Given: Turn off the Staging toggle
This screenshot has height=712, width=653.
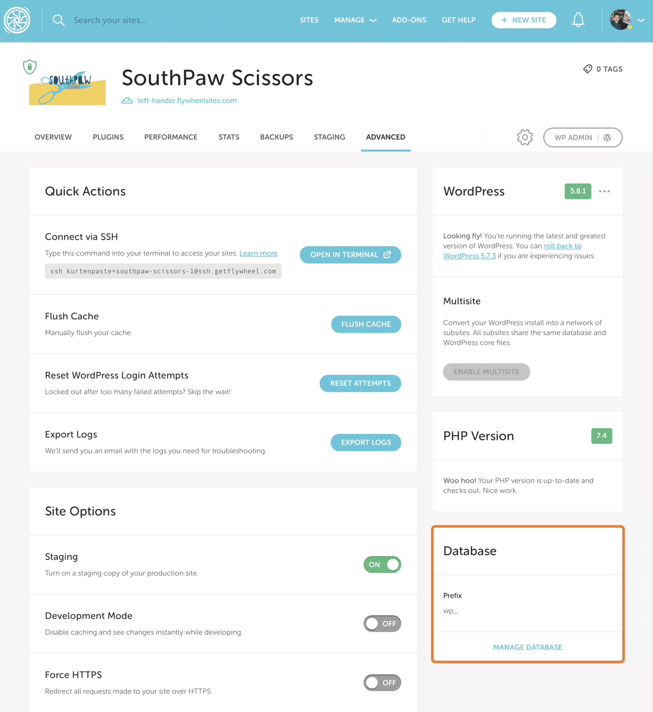Looking at the screenshot, I should pos(382,565).
